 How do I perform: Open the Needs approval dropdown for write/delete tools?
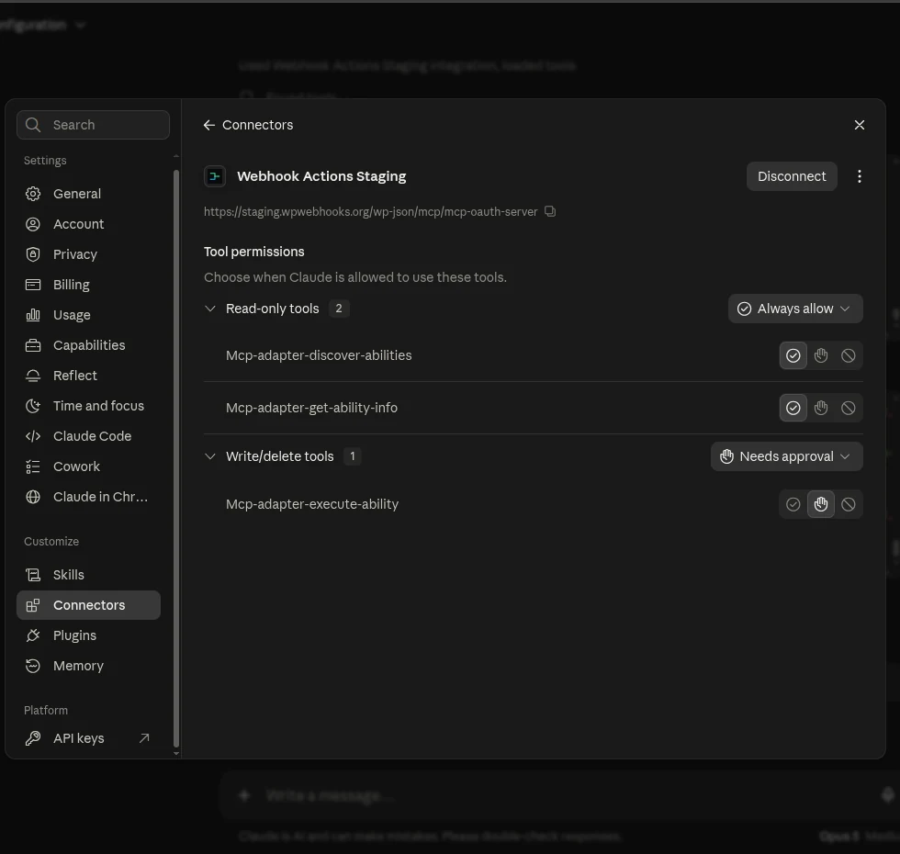coord(786,457)
